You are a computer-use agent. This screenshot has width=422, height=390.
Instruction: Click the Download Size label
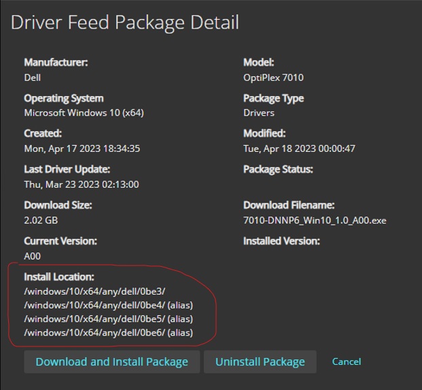pyautogui.click(x=58, y=205)
